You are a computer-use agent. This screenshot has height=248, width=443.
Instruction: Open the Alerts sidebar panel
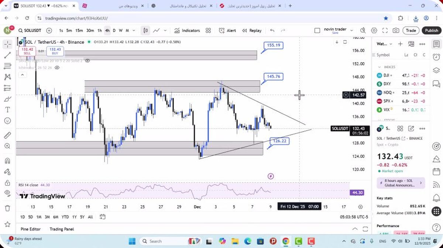click(436, 57)
